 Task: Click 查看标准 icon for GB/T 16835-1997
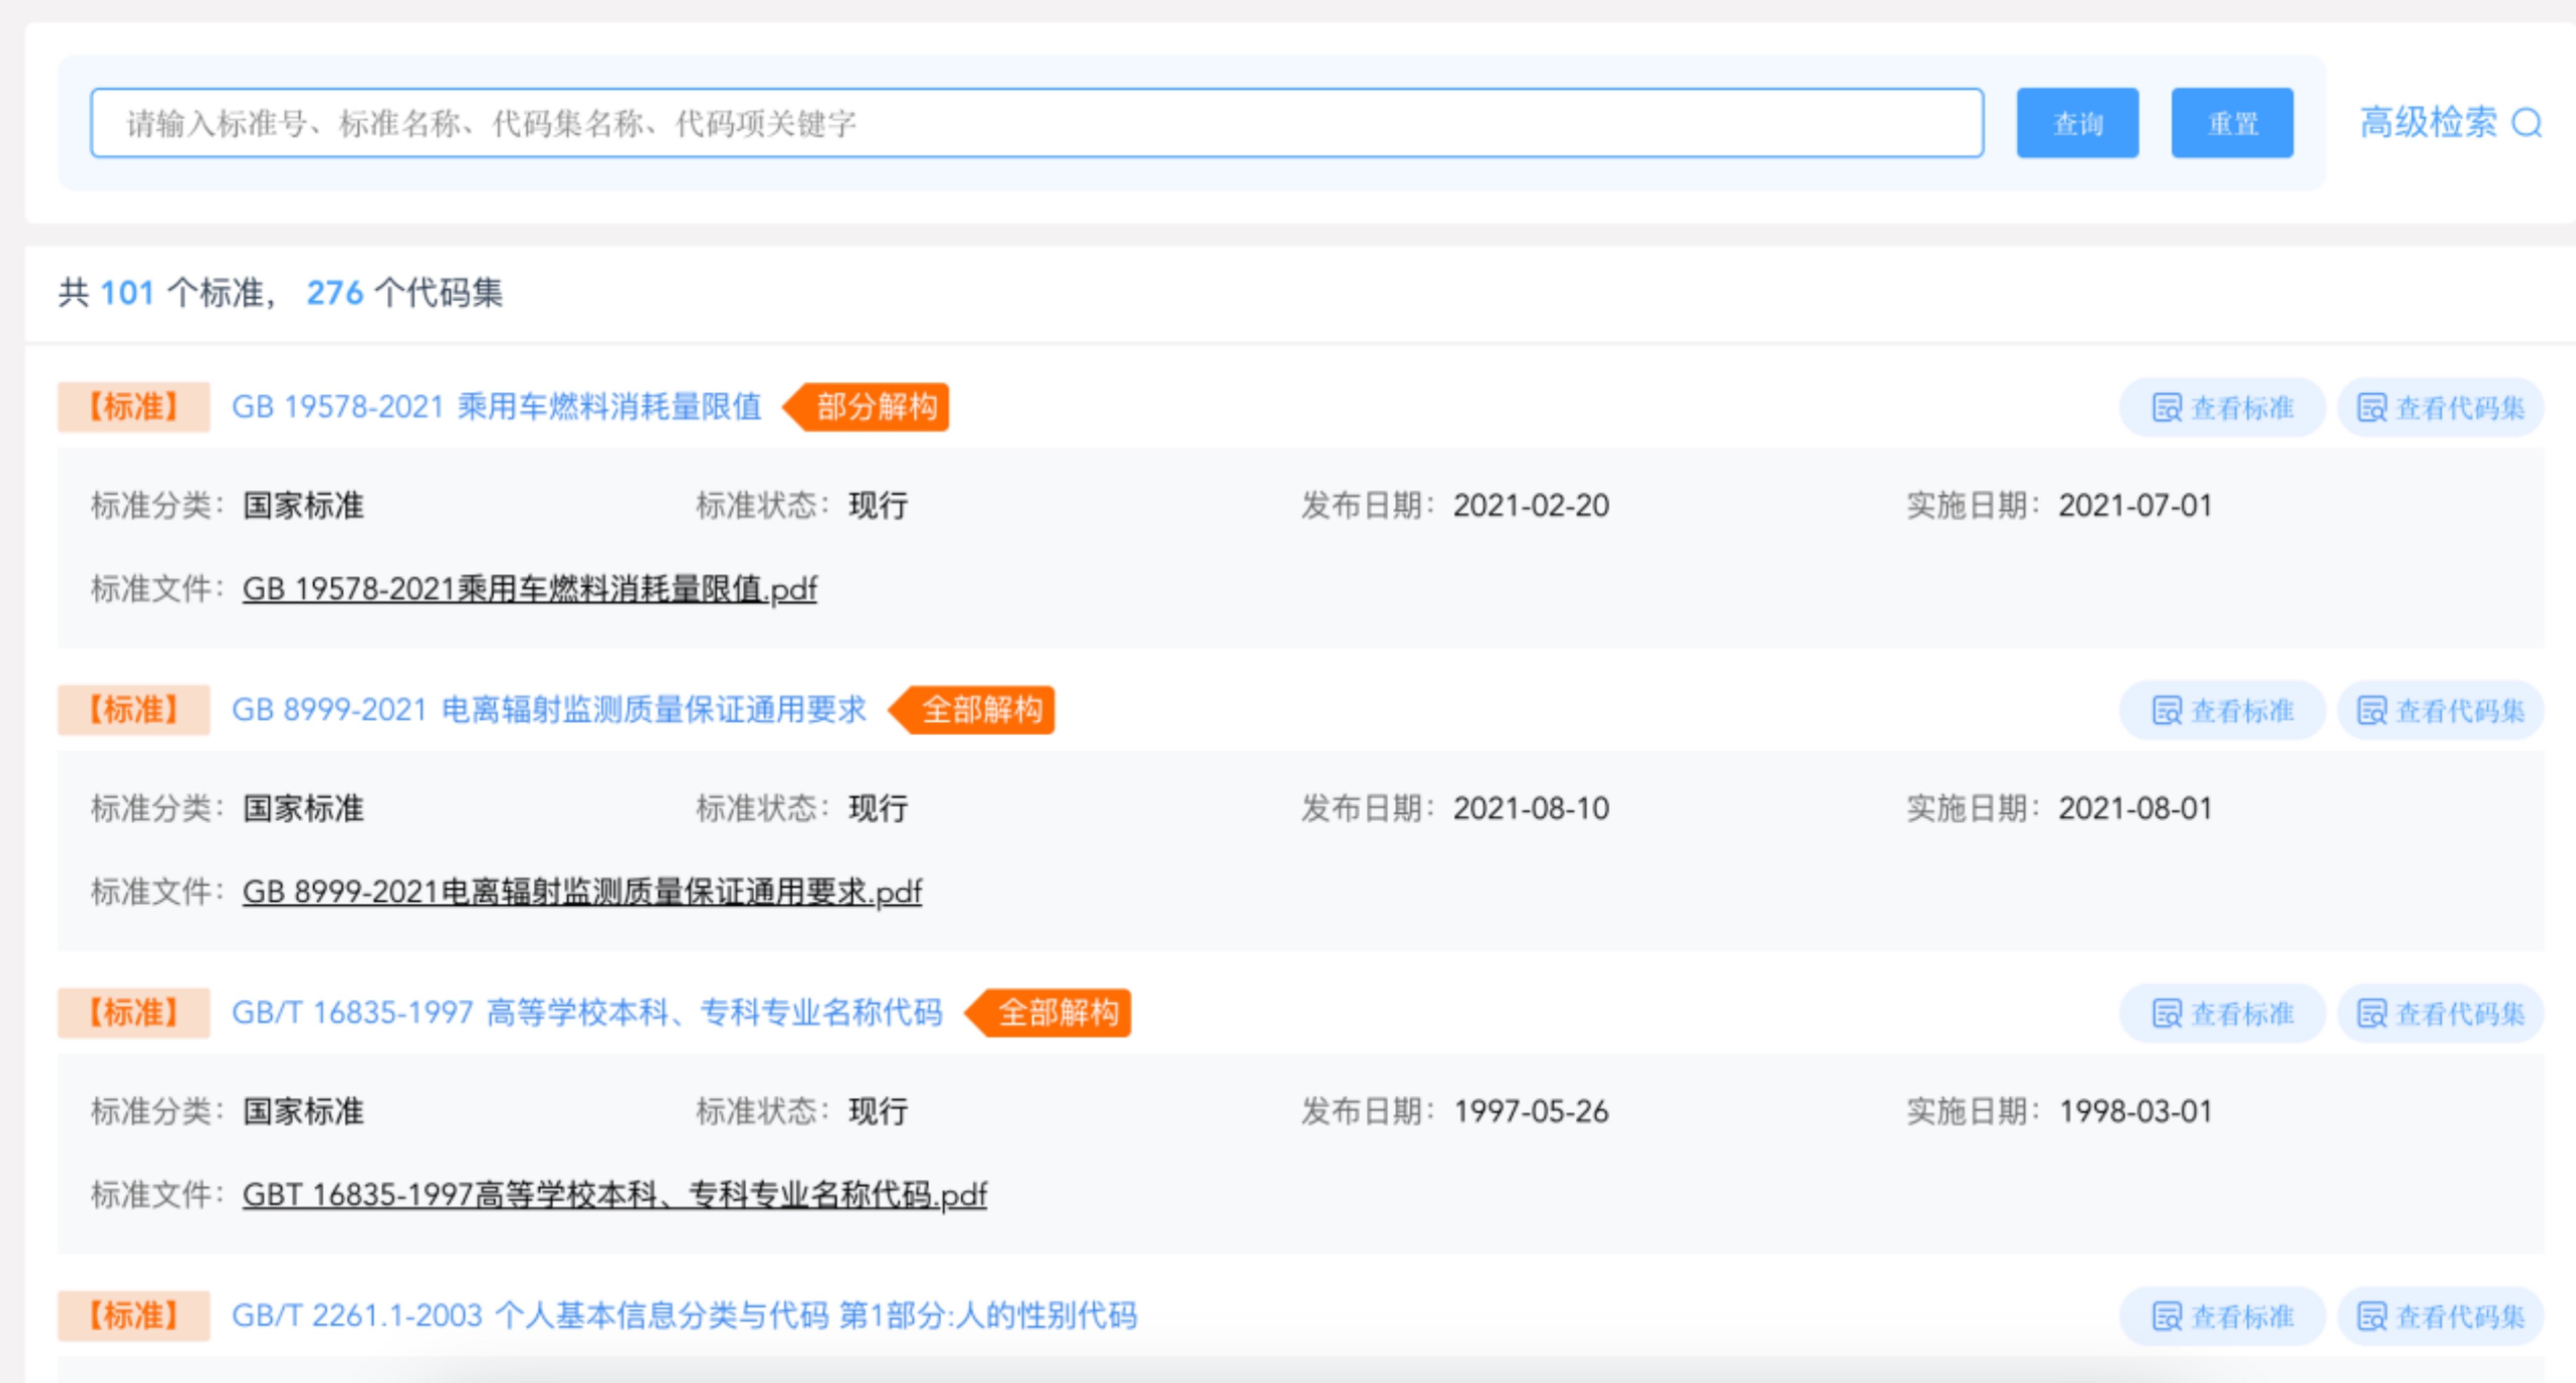point(2166,1014)
